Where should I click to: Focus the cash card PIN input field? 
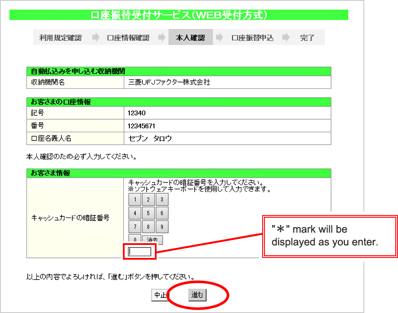tap(140, 251)
